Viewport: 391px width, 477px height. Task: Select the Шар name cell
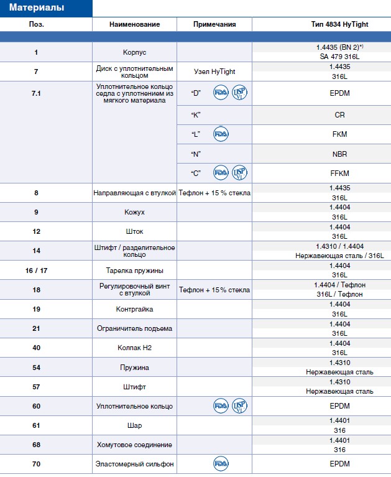134,425
